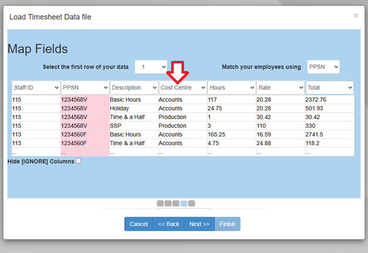Expand the Hours column mapping dropdown
368x253 pixels.
pyautogui.click(x=232, y=87)
